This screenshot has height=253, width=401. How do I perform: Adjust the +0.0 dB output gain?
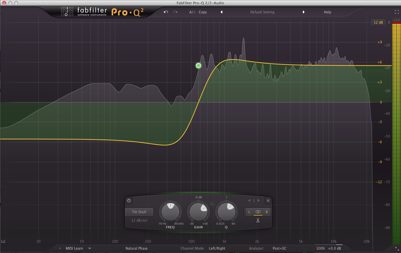[x=335, y=248]
